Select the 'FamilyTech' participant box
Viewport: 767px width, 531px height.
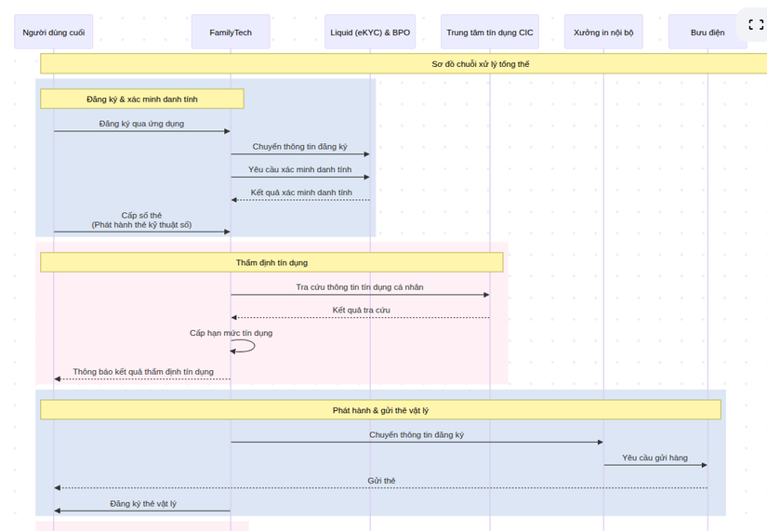tap(231, 32)
